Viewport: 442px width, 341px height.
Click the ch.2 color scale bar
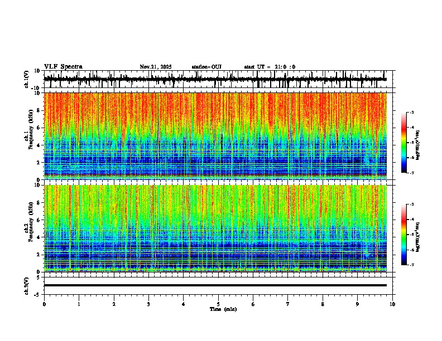403,235
